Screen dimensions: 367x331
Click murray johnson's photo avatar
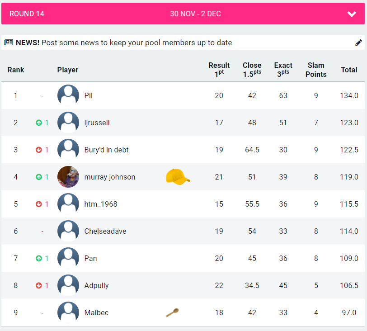coord(68,177)
